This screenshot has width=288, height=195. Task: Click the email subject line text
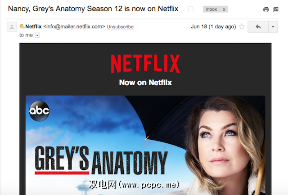(x=93, y=9)
